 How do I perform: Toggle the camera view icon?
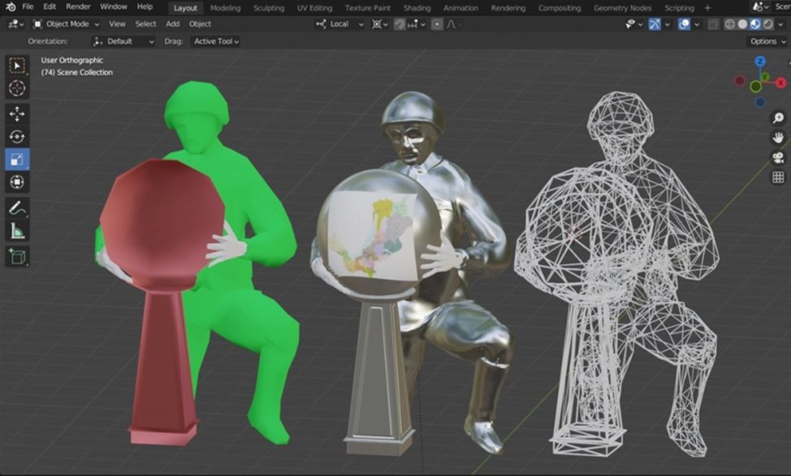click(778, 158)
